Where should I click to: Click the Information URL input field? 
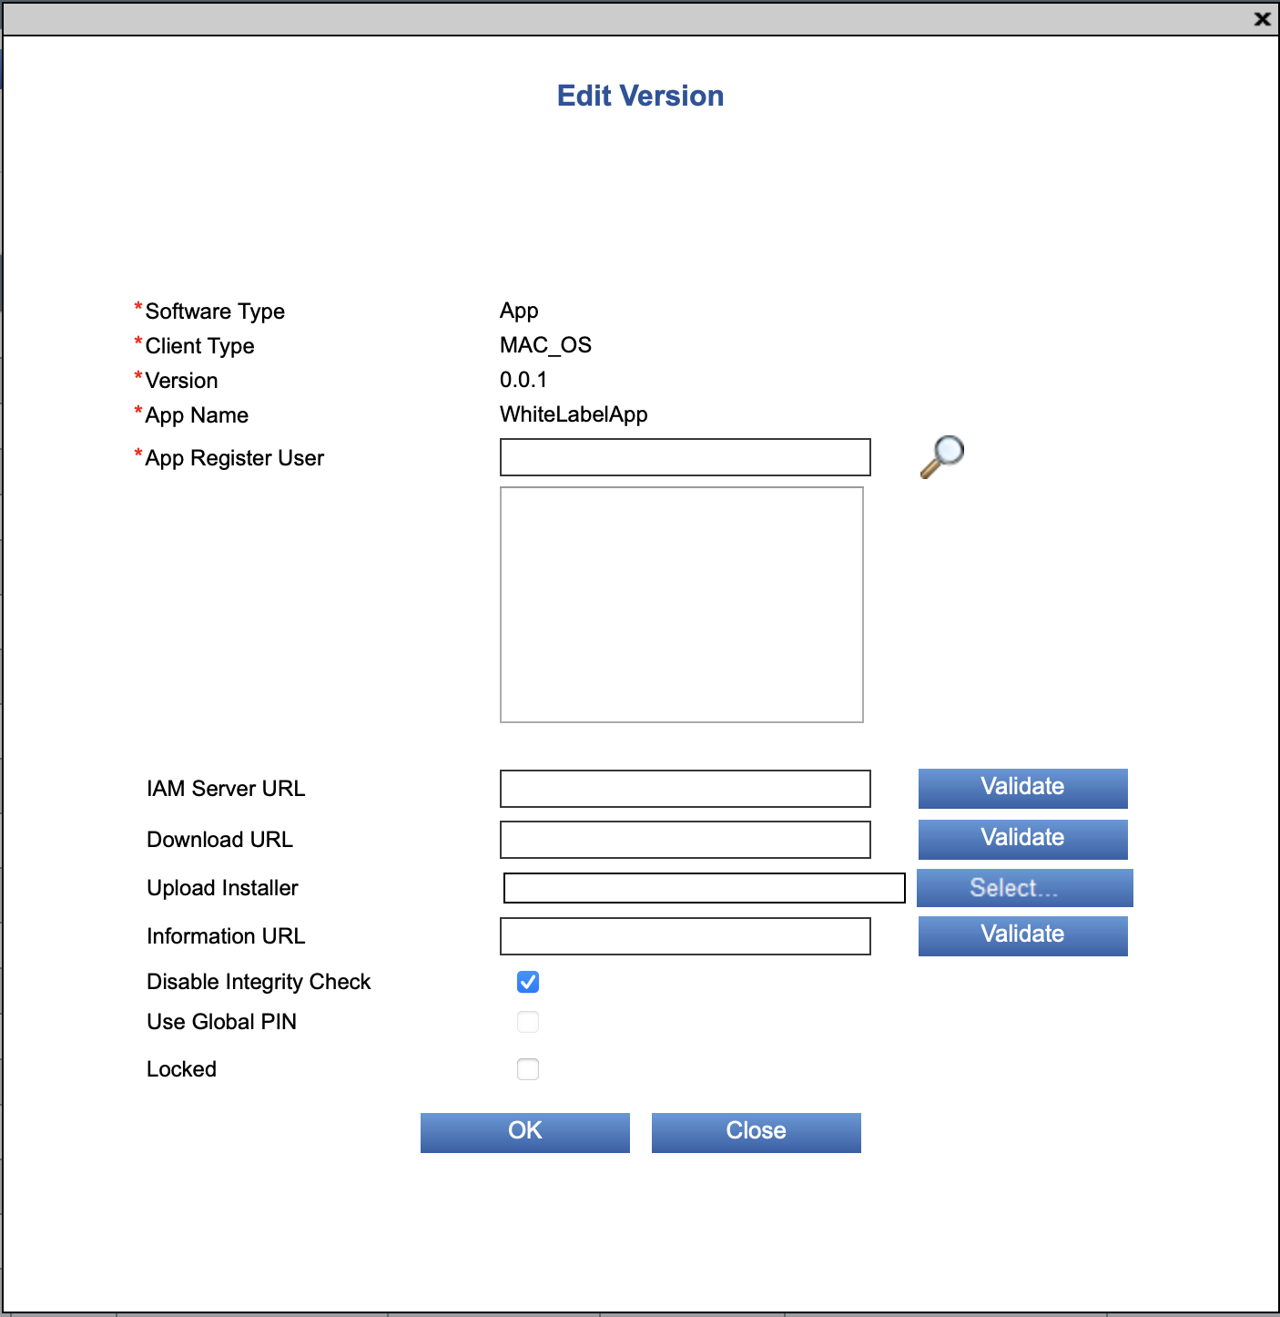685,936
